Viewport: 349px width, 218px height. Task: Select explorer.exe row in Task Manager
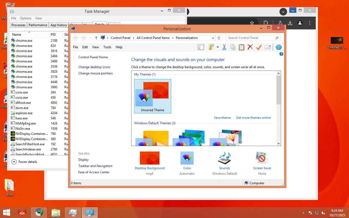39,113
